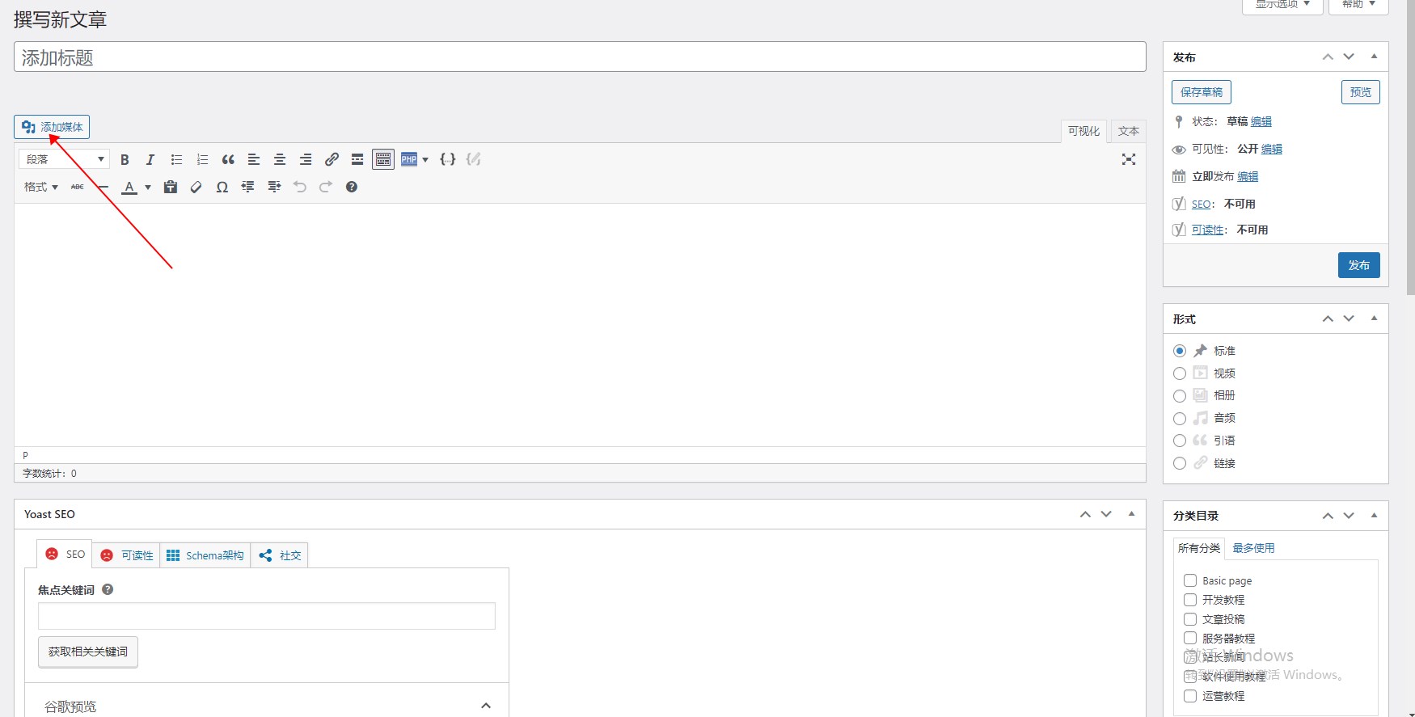Apply strikethrough formatting

pos(78,187)
